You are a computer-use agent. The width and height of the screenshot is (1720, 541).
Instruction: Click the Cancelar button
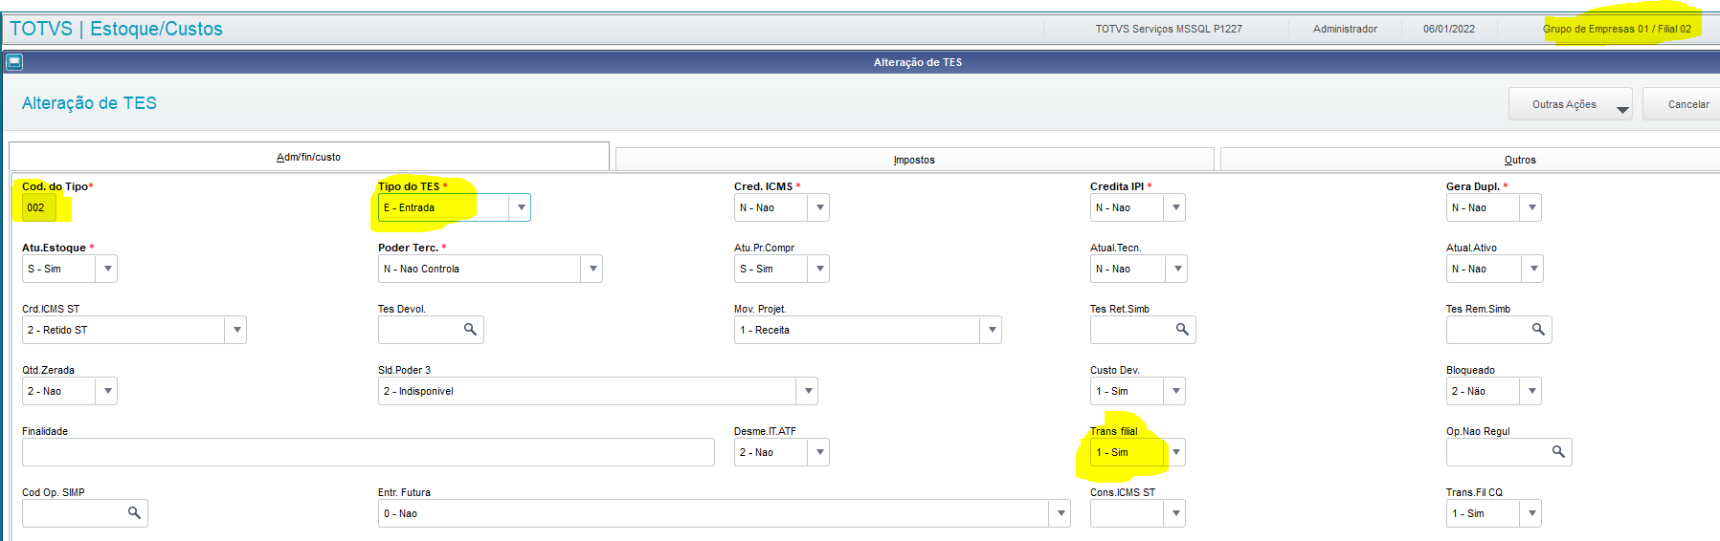pos(1683,104)
